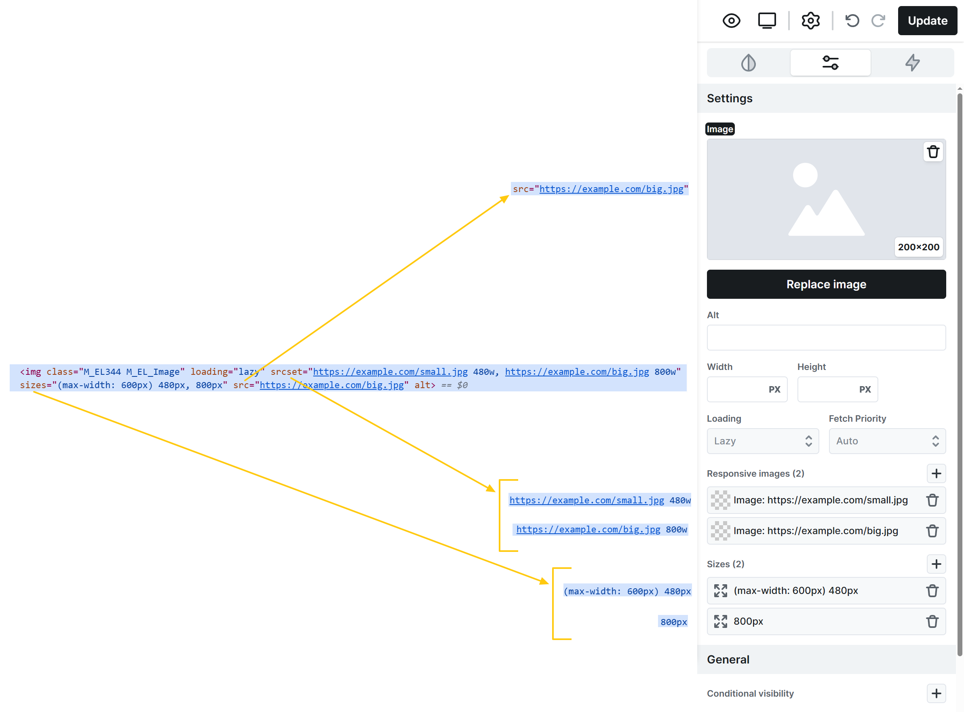The image size is (964, 712).
Task: Delete the image using trash icon
Action: [x=932, y=152]
